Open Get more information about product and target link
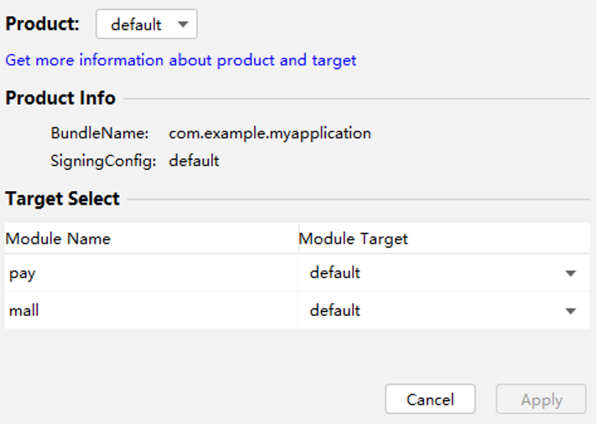This screenshot has height=424, width=597. (x=181, y=60)
